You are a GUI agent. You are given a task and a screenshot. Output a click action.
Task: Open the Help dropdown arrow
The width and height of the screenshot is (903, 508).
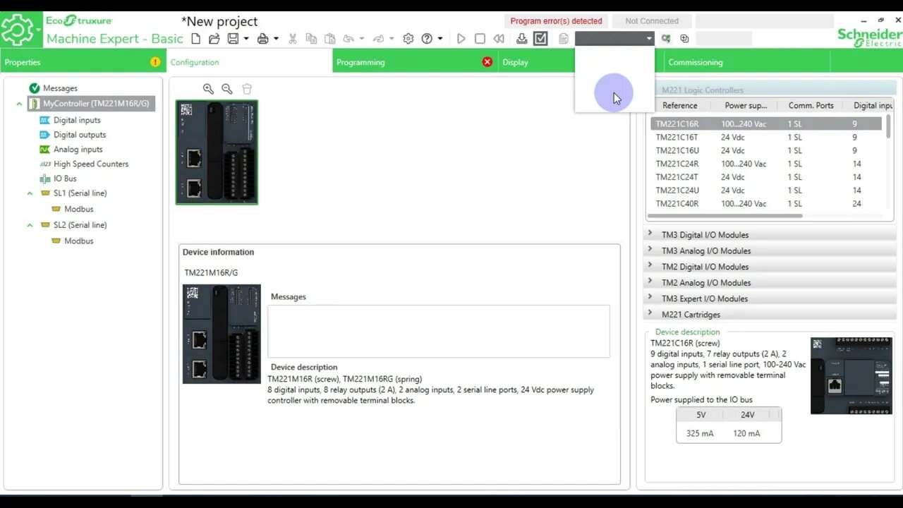click(440, 39)
